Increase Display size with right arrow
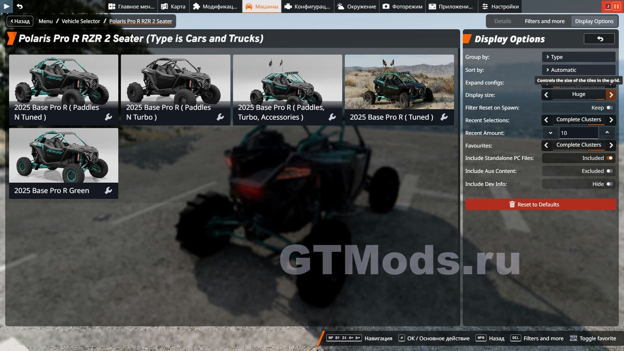Viewport: 624px width, 351px height. [611, 95]
